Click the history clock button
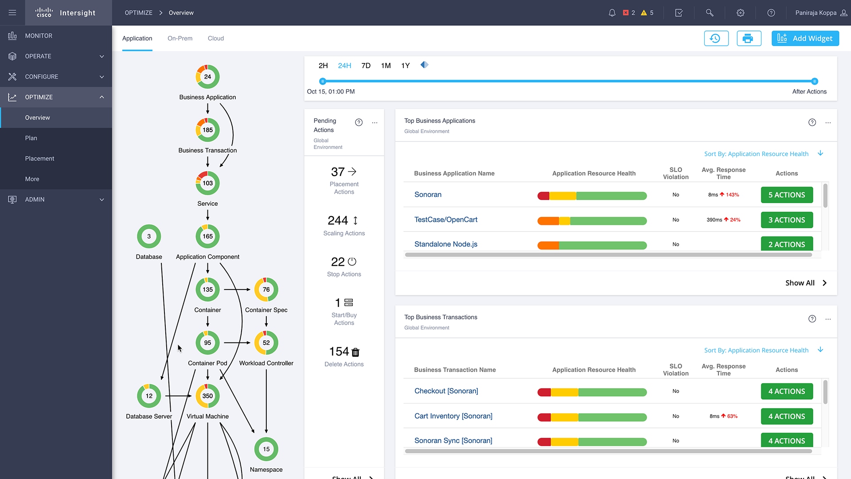This screenshot has width=851, height=479. (716, 38)
